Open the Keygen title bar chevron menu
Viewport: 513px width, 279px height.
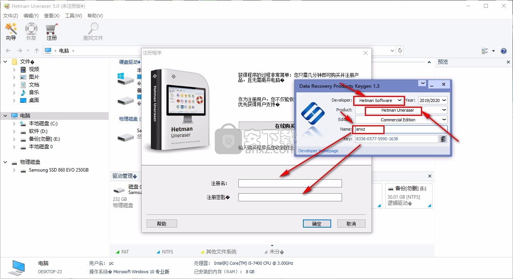[422, 83]
